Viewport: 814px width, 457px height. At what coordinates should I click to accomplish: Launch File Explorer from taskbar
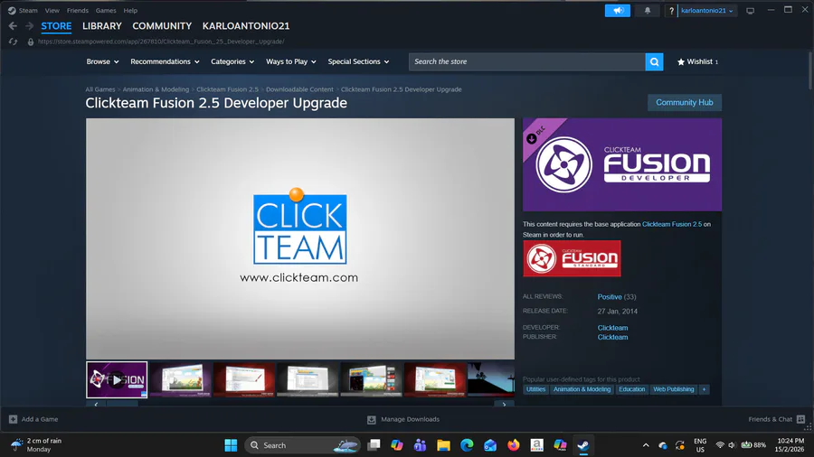coord(443,445)
